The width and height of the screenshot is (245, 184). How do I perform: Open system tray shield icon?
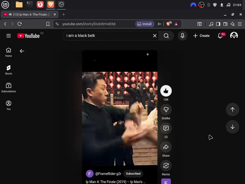[215, 5]
